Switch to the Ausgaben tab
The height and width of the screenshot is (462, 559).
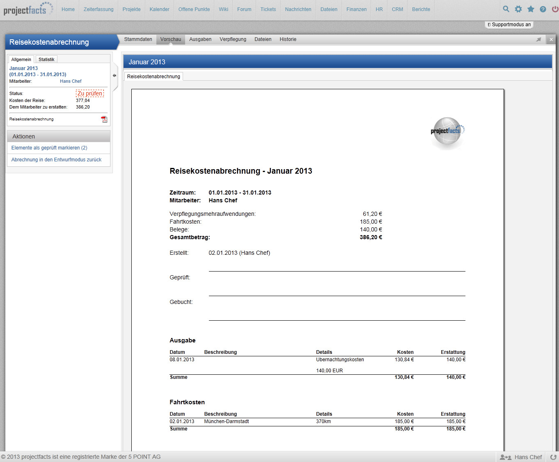[x=200, y=39]
